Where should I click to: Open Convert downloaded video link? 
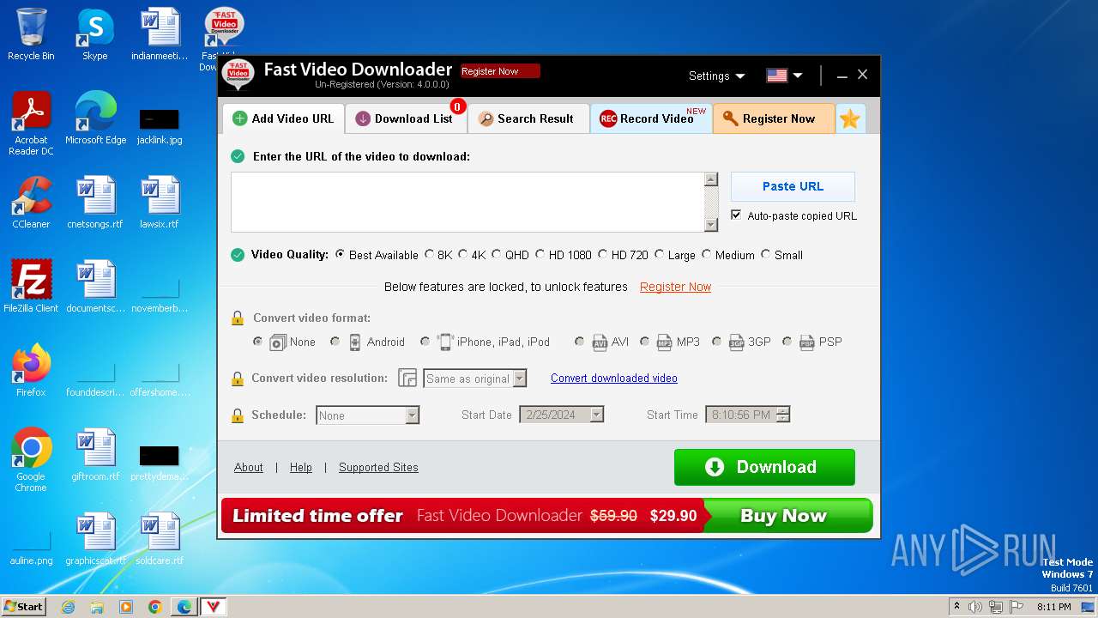click(x=614, y=379)
